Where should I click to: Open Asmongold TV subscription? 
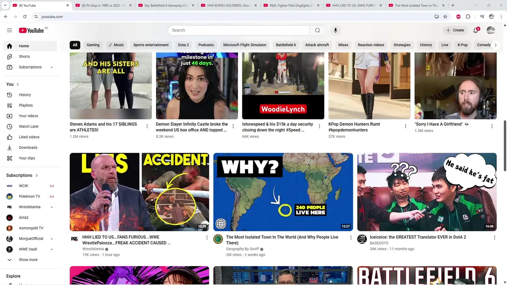[x=30, y=228]
